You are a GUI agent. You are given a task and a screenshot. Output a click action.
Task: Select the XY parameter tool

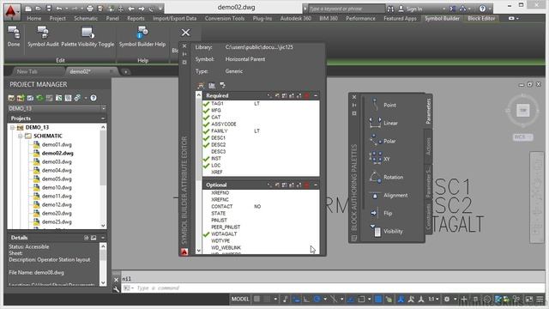pos(379,159)
